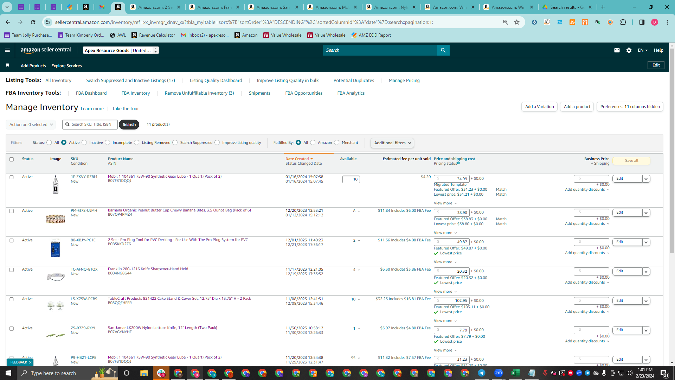This screenshot has height=380, width=675.
Task: Open the messages envelope icon
Action: (617, 50)
